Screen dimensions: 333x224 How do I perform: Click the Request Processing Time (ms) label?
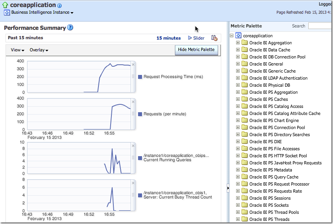click(173, 76)
